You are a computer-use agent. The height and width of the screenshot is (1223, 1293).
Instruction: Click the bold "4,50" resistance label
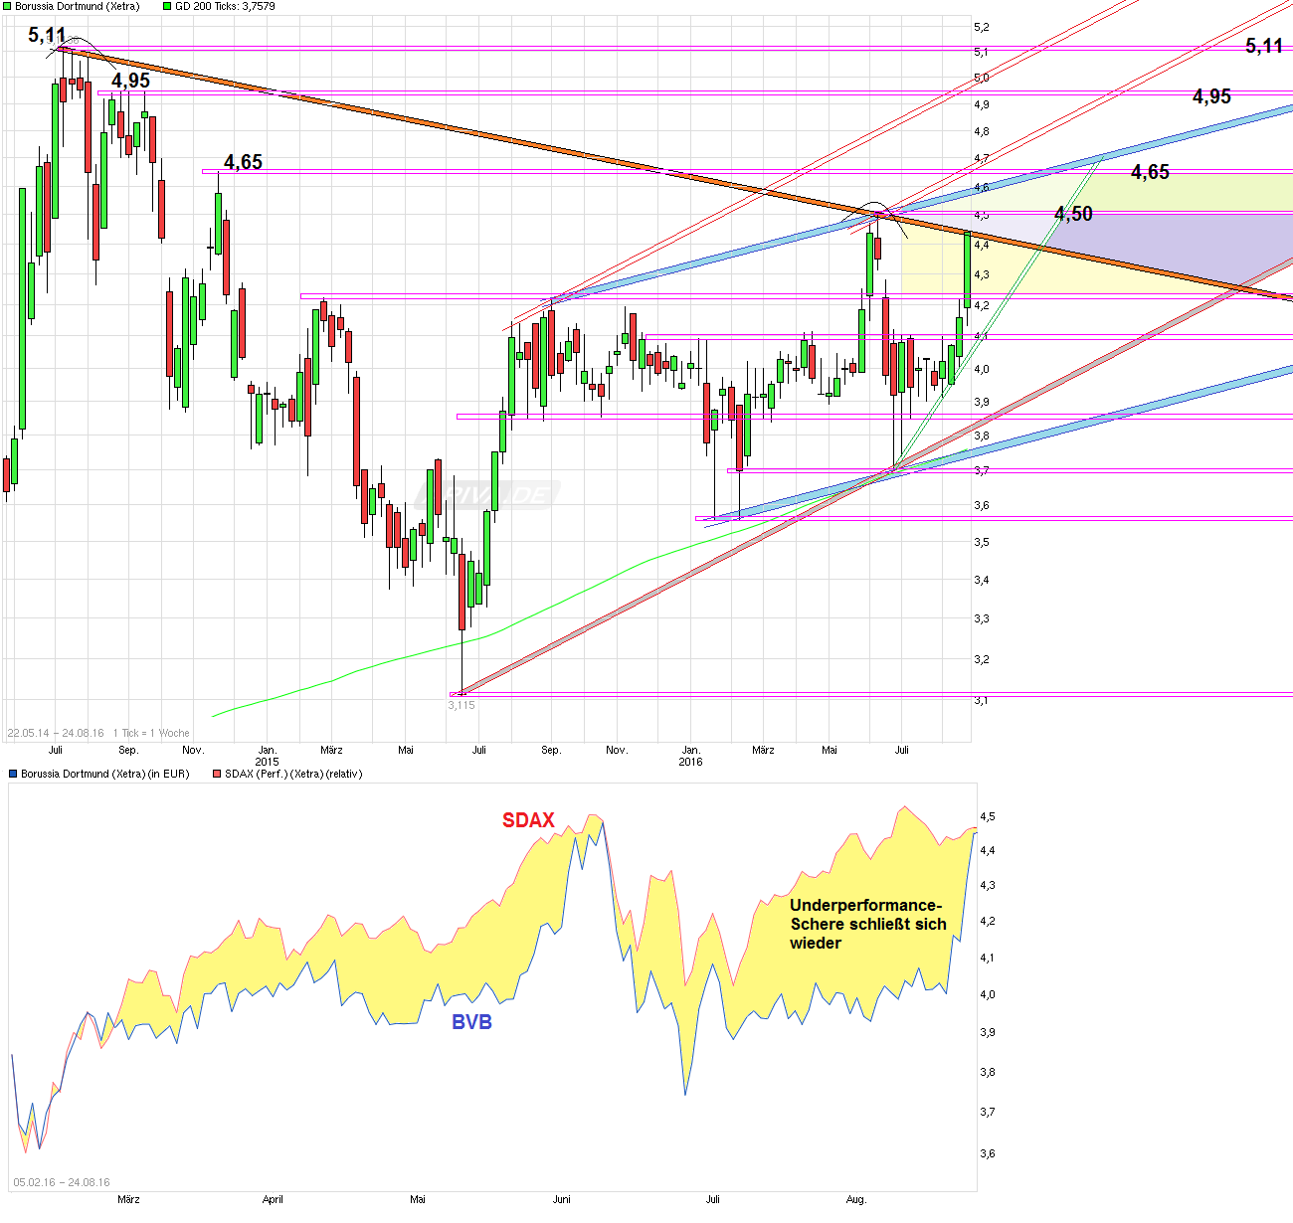[x=1073, y=214]
